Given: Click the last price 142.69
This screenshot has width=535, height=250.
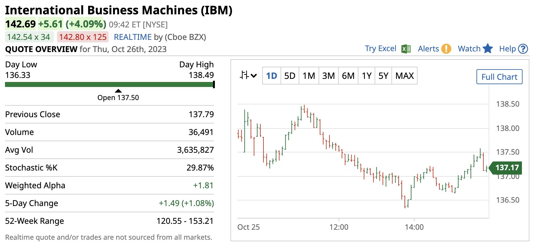Looking at the screenshot, I should tap(21, 24).
